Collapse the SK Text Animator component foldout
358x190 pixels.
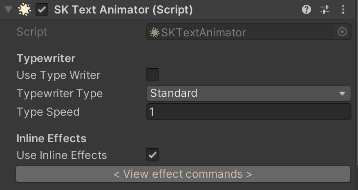pos(8,9)
